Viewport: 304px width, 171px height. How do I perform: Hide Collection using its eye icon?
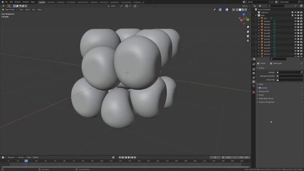tap(295, 12)
